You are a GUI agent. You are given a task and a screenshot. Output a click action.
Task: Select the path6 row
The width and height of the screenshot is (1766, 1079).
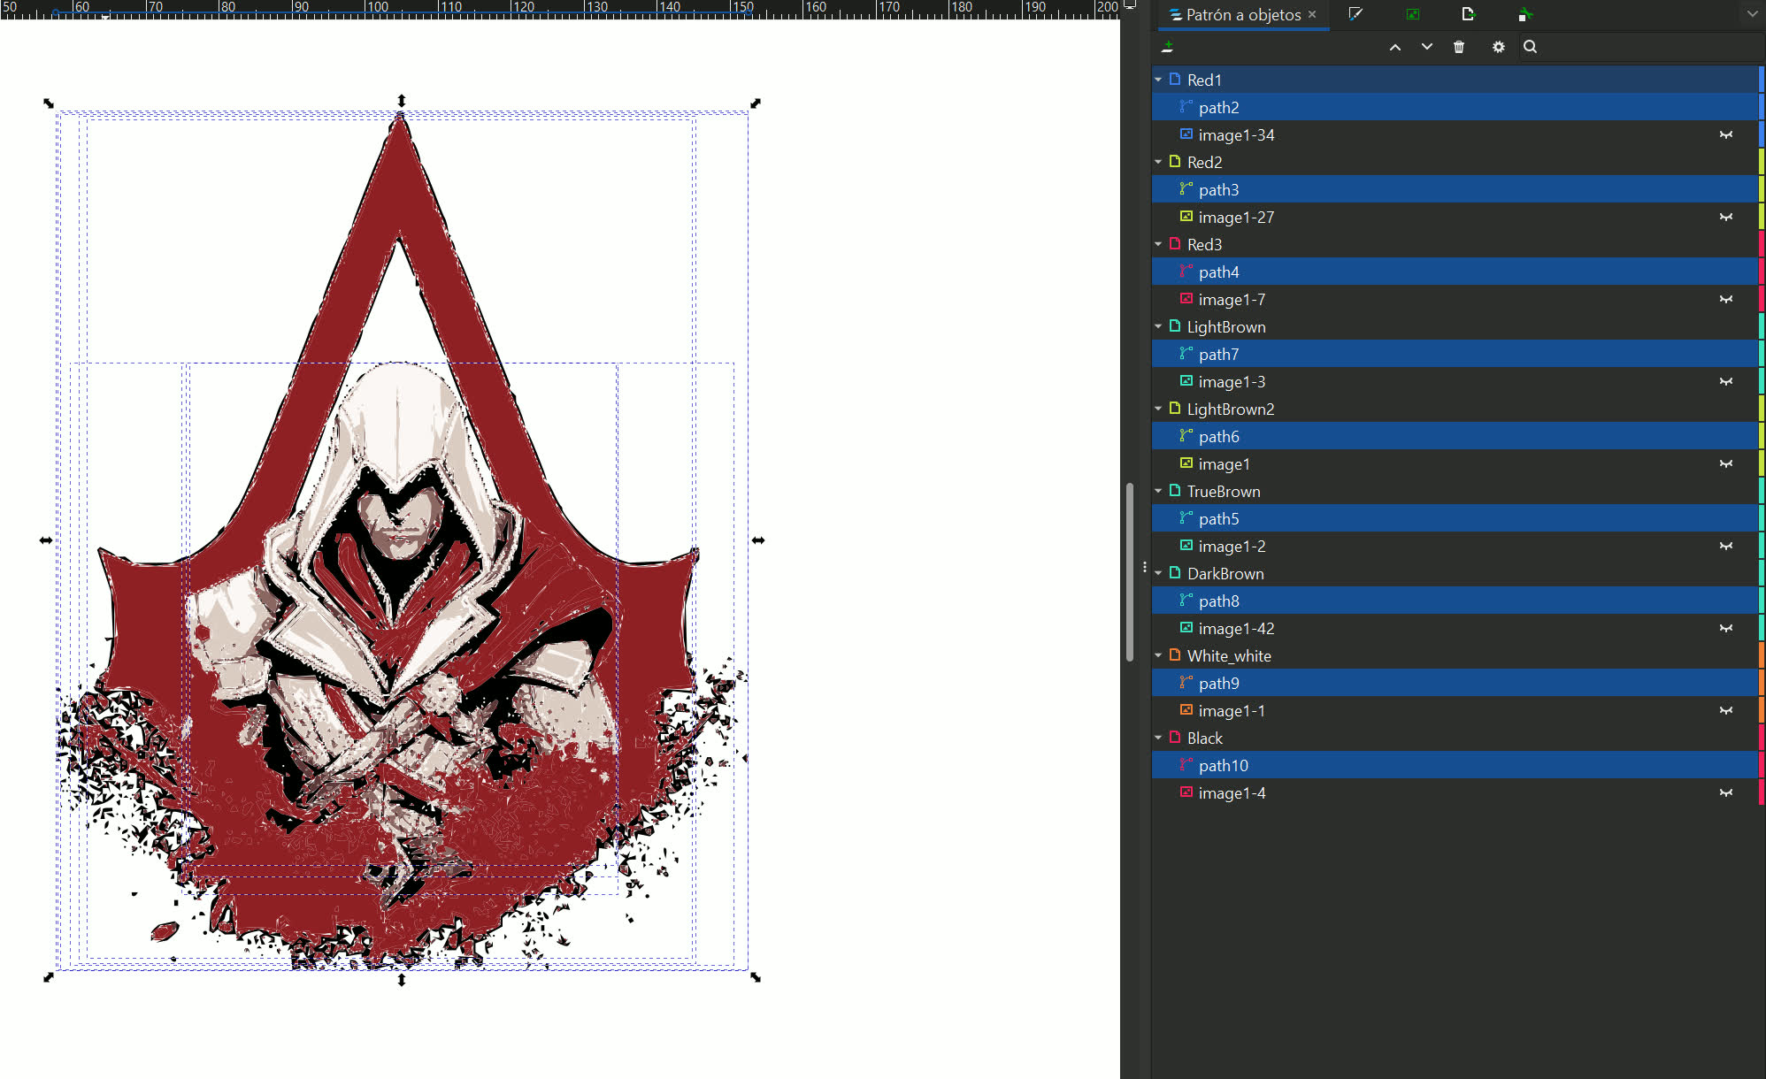pos(1455,436)
